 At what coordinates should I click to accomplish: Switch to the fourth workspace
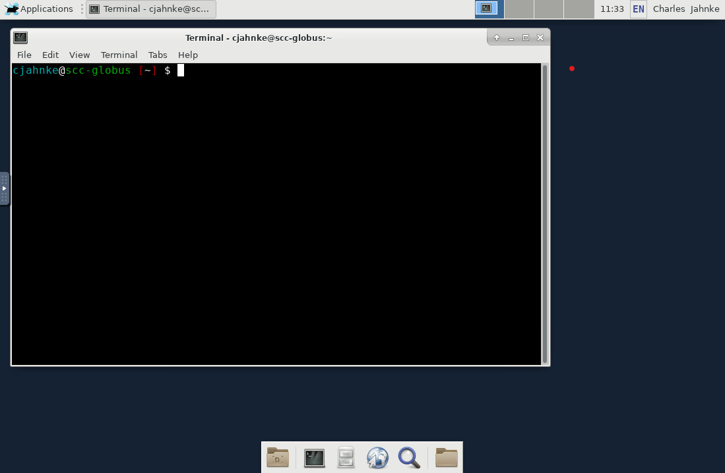point(579,9)
